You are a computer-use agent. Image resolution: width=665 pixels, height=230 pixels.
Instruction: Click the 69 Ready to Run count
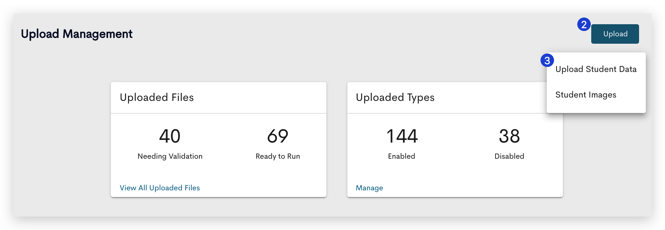[278, 136]
